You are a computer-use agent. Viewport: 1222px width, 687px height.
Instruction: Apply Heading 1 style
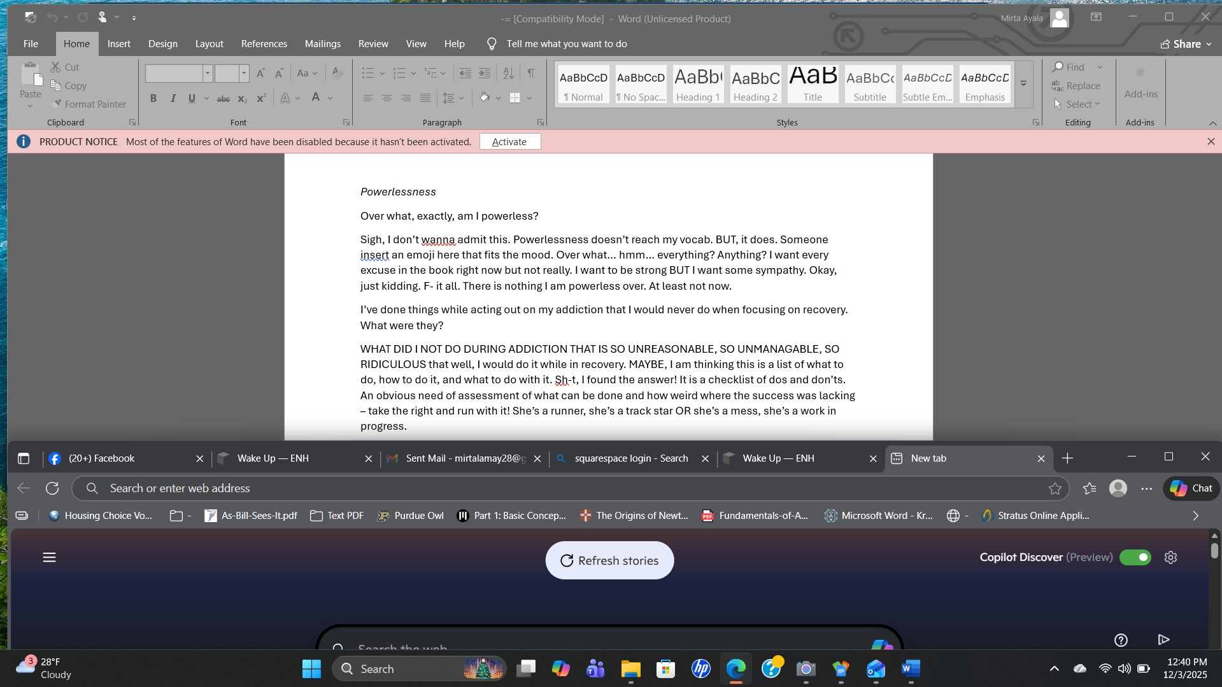tap(698, 83)
